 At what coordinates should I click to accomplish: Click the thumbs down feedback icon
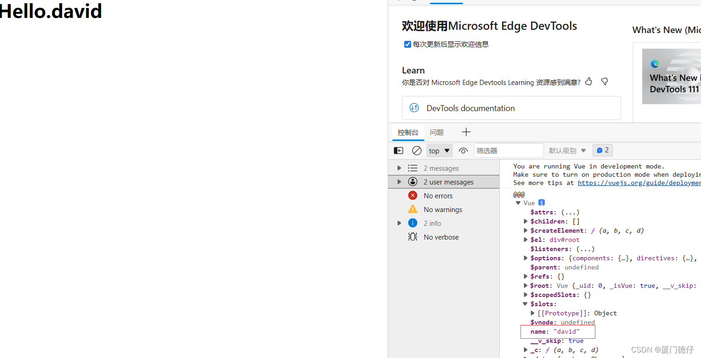tap(605, 82)
